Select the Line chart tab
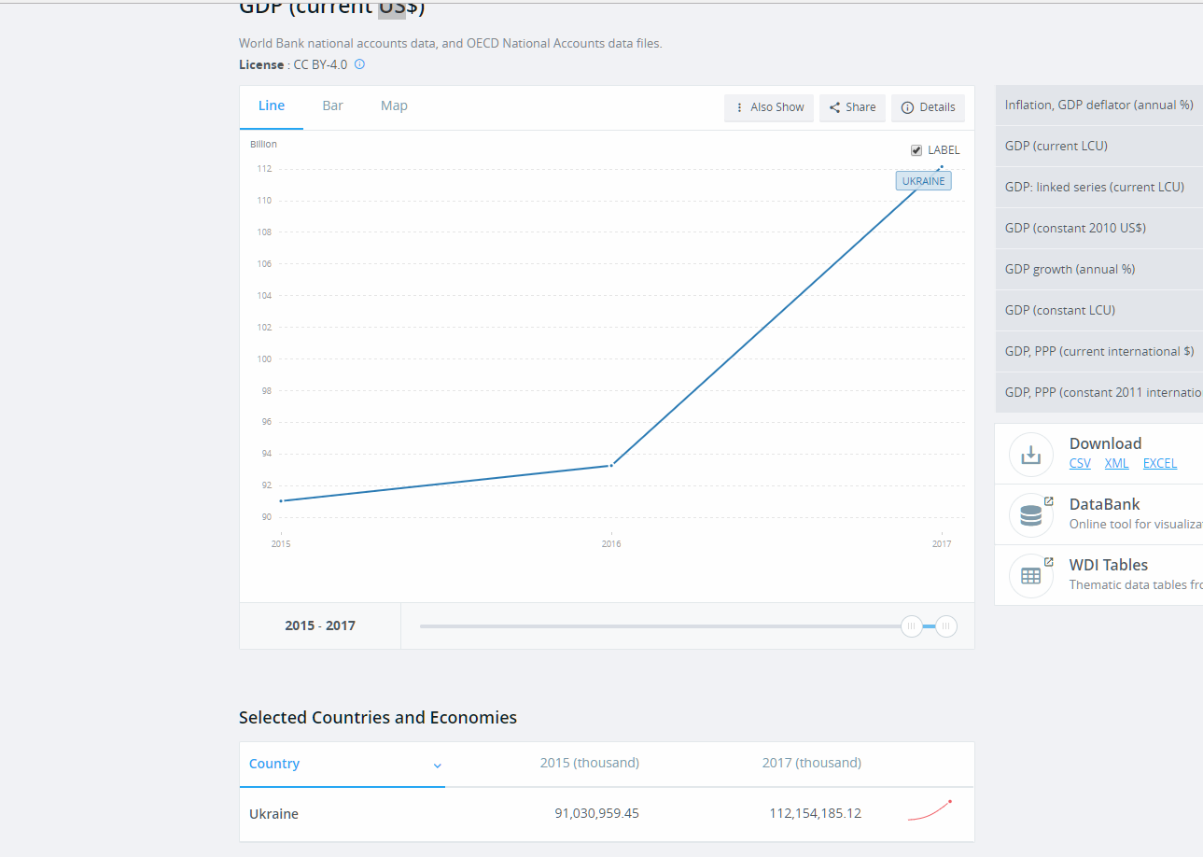The image size is (1203, 857). coord(272,105)
